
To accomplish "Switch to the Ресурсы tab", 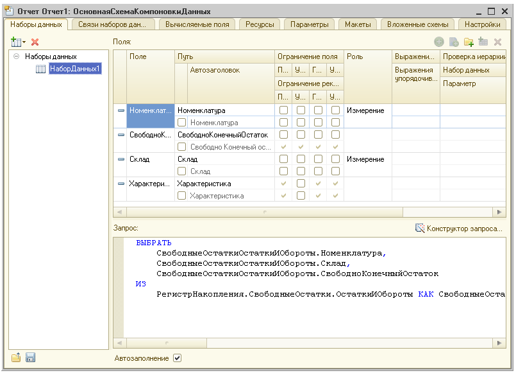I will [259, 24].
